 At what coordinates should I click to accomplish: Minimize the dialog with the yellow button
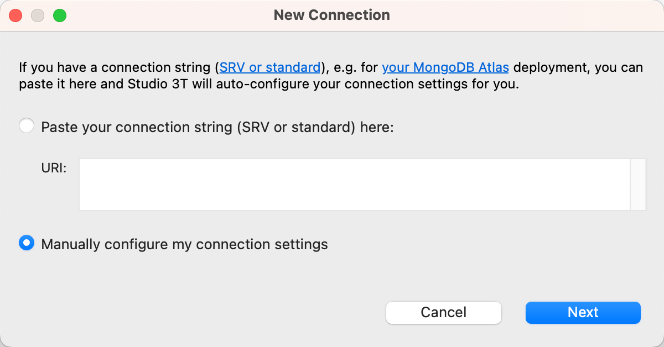pos(38,15)
